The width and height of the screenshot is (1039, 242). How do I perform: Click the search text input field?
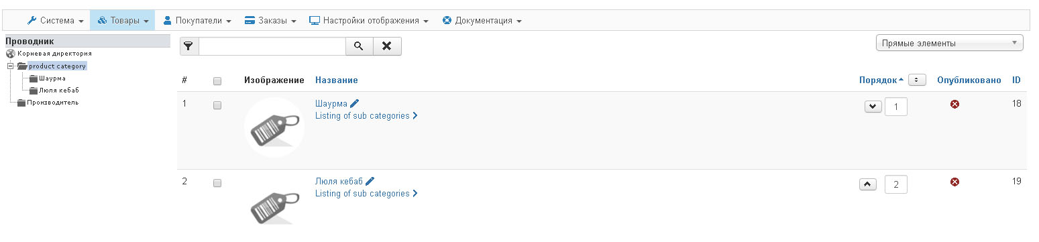click(272, 46)
